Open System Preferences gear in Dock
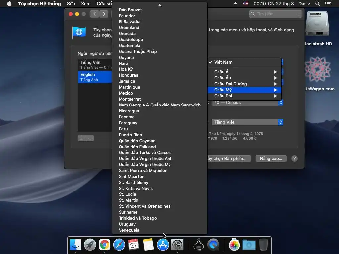The image size is (339, 254). click(177, 245)
